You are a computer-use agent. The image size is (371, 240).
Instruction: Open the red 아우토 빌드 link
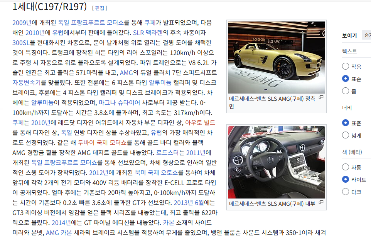(x=200, y=123)
